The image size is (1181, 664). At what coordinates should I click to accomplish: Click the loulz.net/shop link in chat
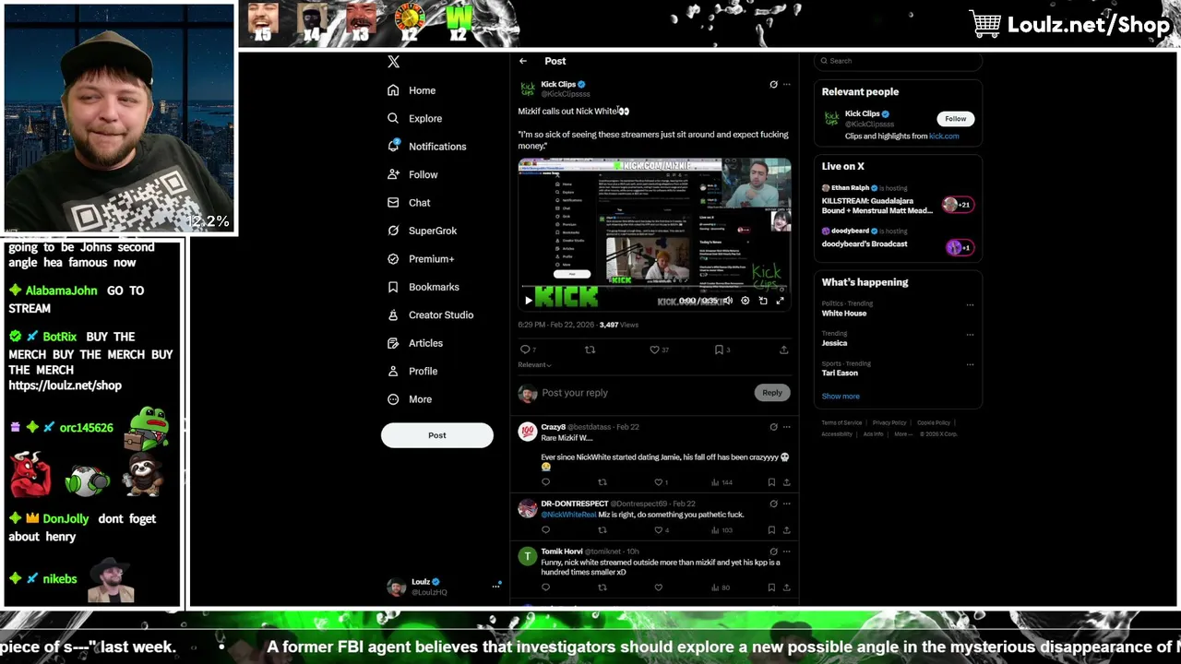[x=65, y=385]
